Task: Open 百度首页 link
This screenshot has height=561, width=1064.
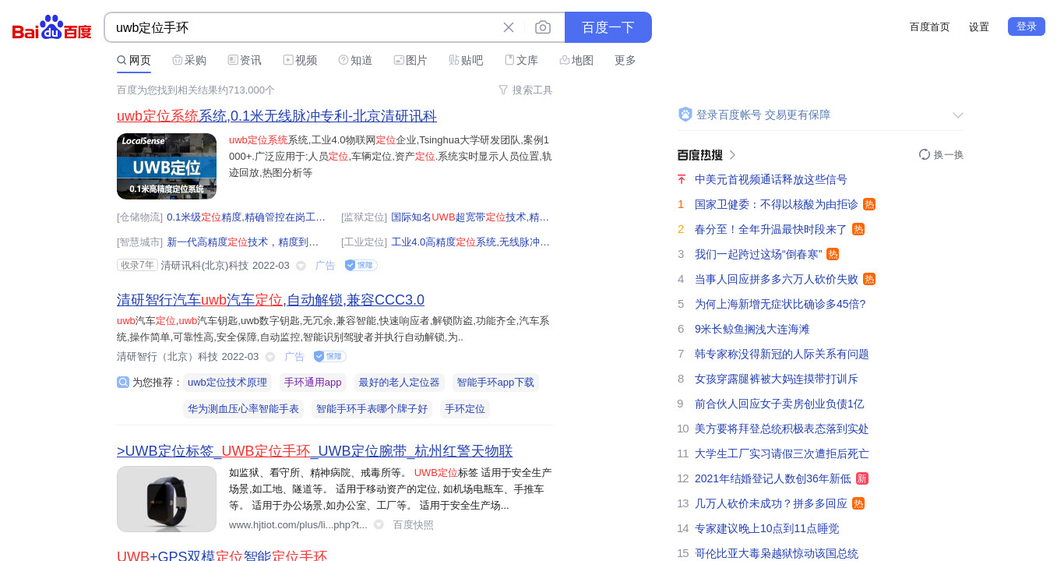Action: click(x=930, y=26)
